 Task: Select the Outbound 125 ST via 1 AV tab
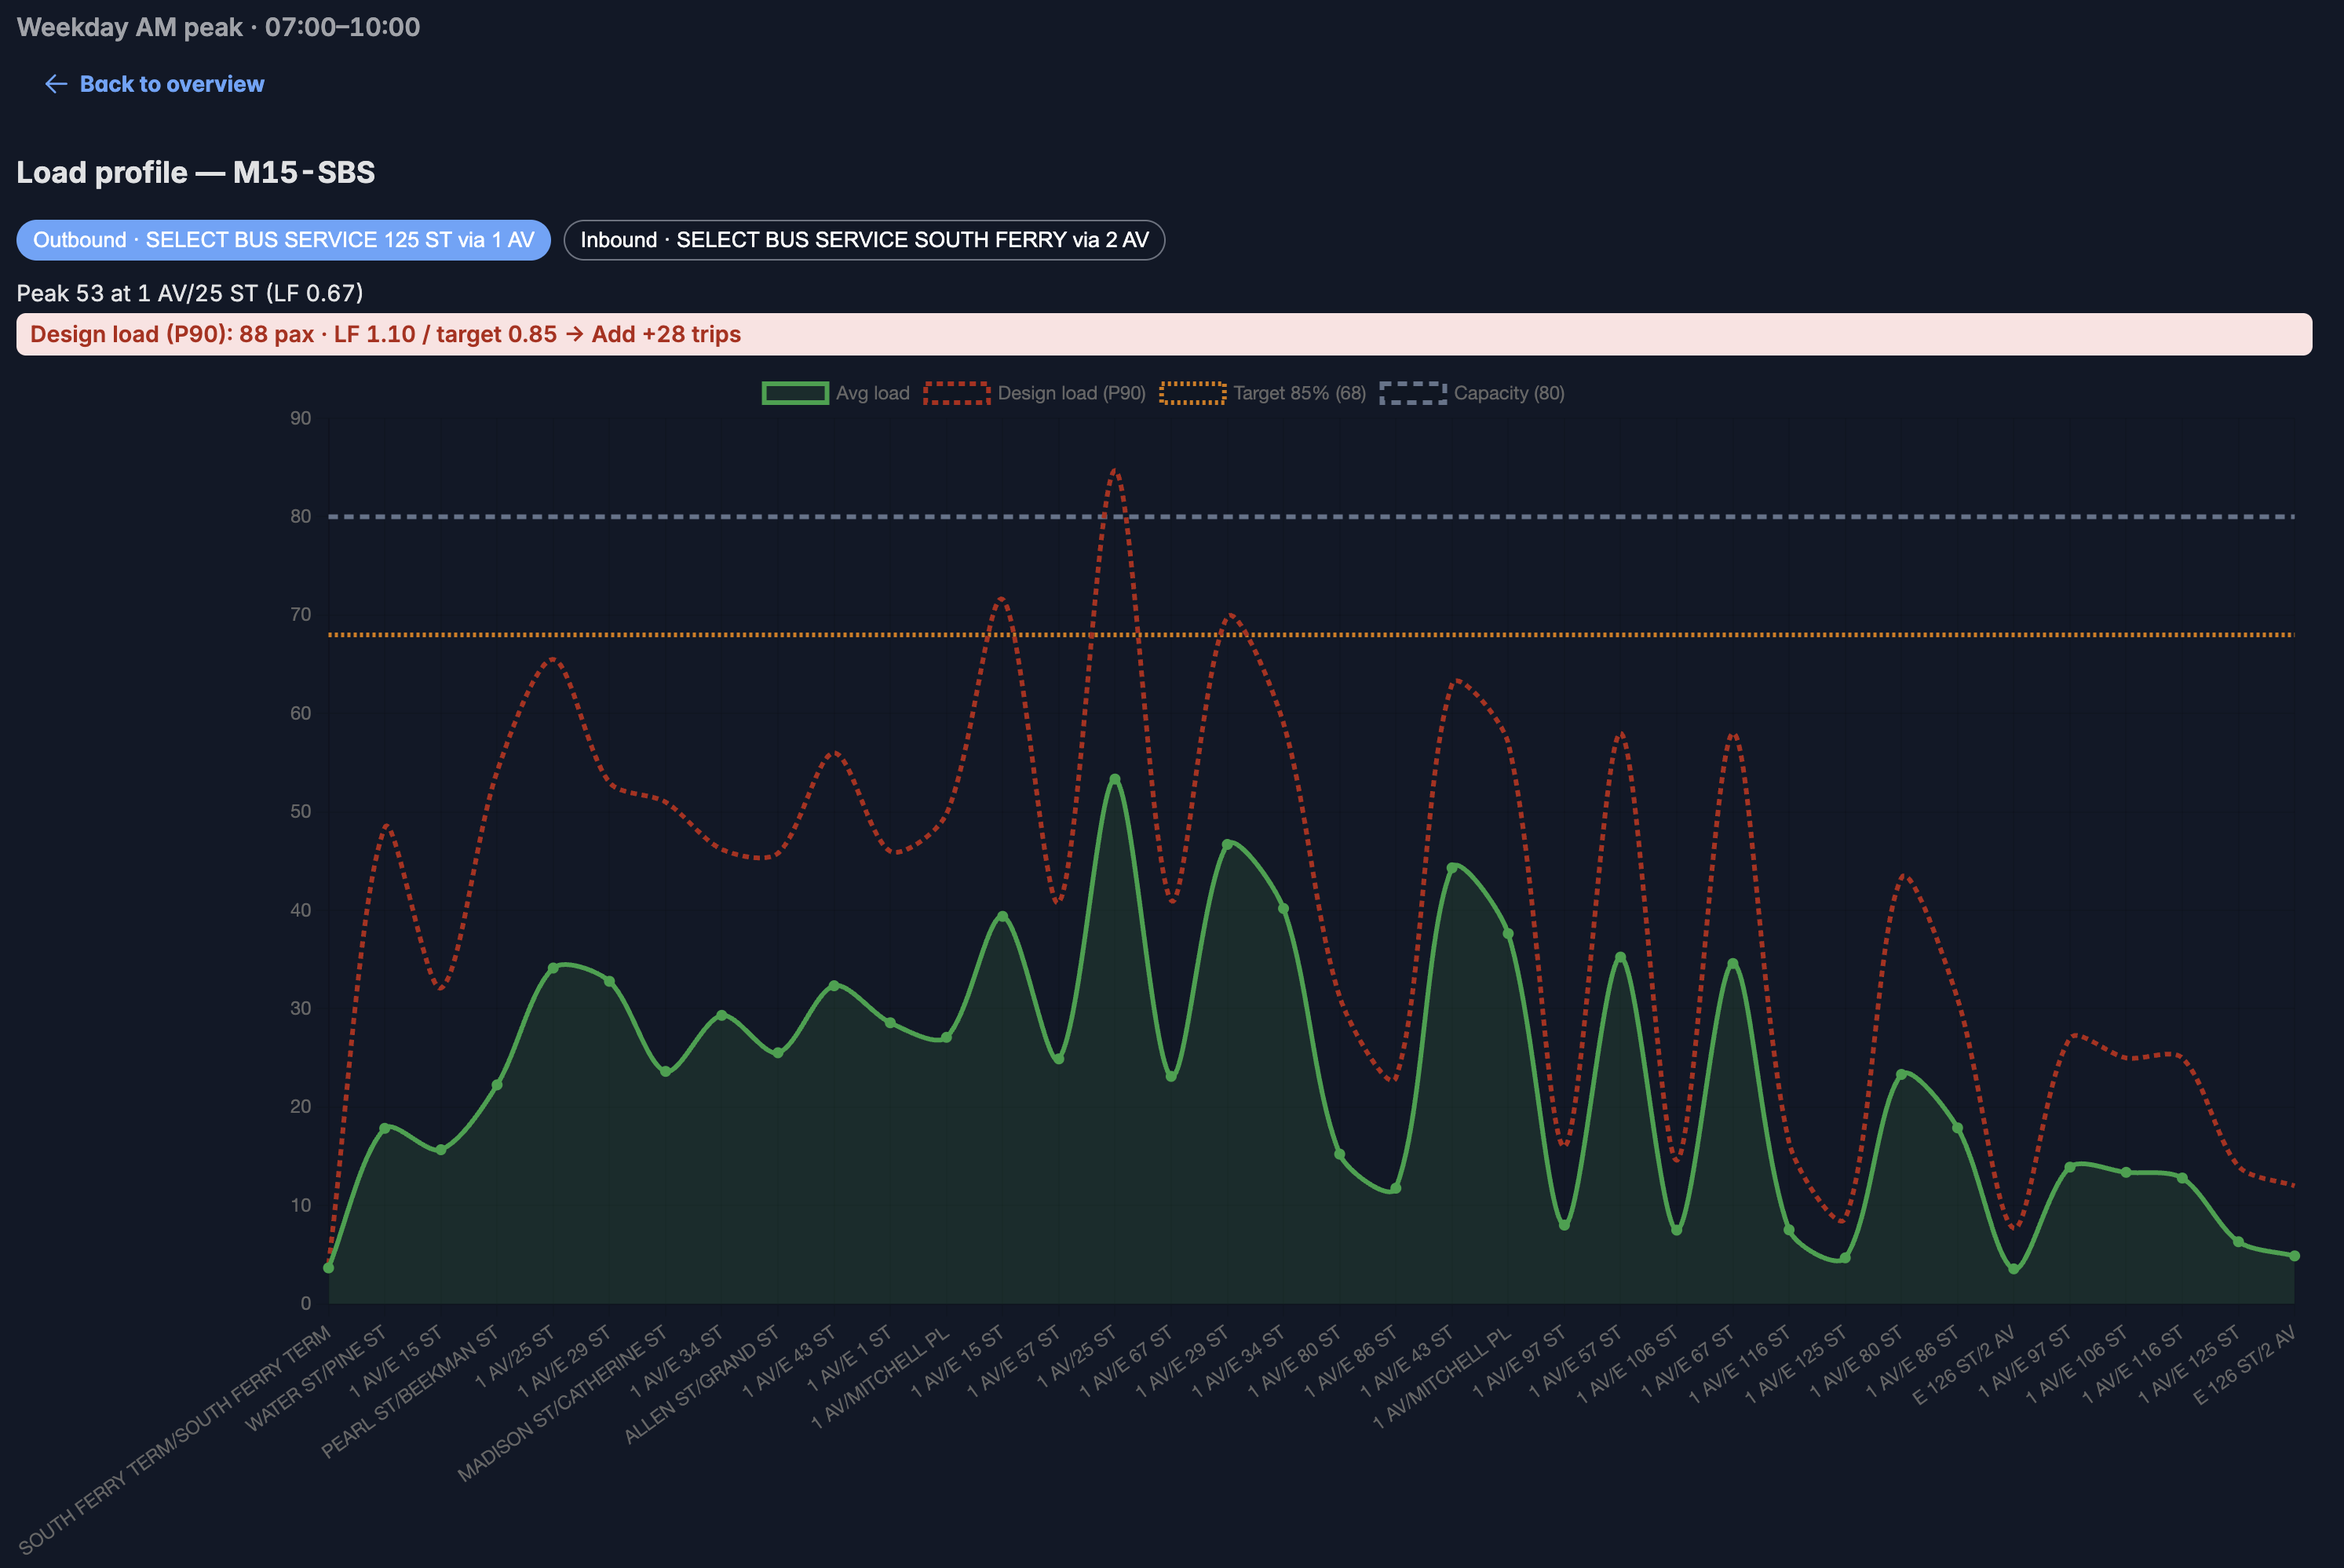(284, 240)
